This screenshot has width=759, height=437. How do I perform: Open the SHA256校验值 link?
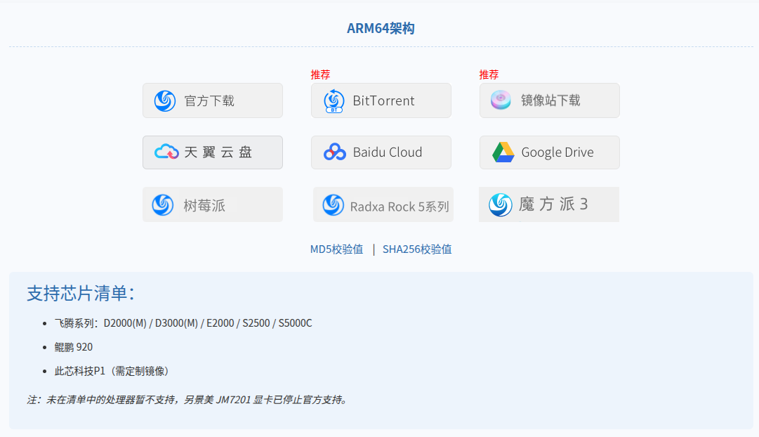point(417,249)
